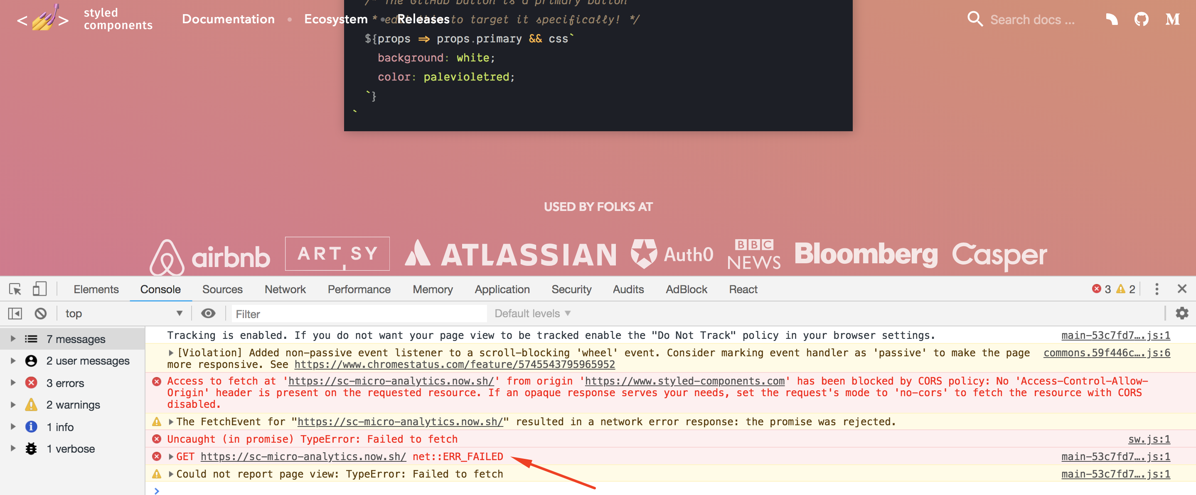This screenshot has height=495, width=1196.
Task: Click the sw.js:1 source link
Action: point(1149,439)
